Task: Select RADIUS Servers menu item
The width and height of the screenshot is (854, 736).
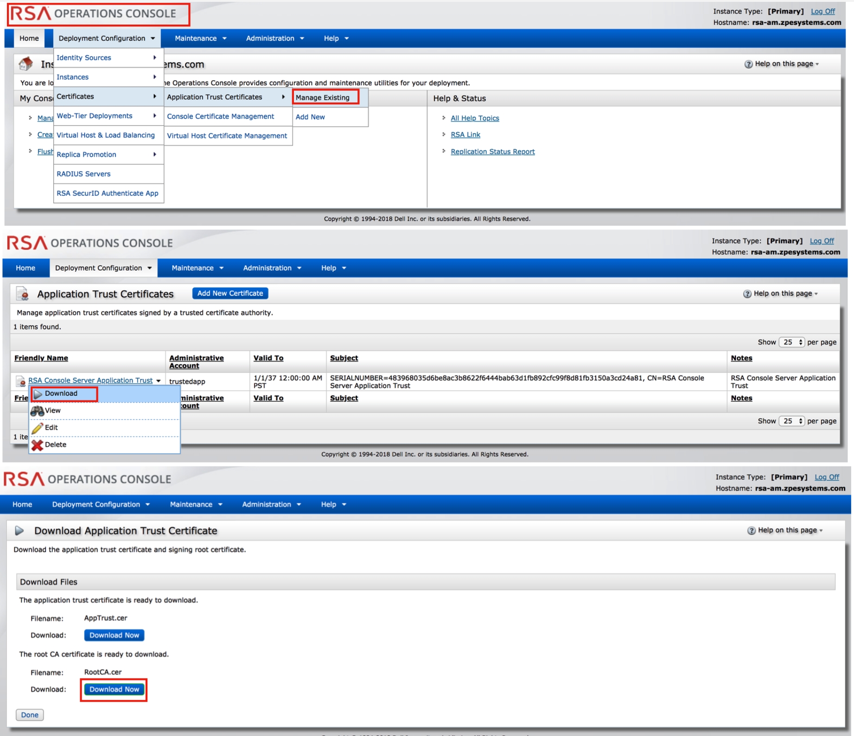Action: point(108,174)
